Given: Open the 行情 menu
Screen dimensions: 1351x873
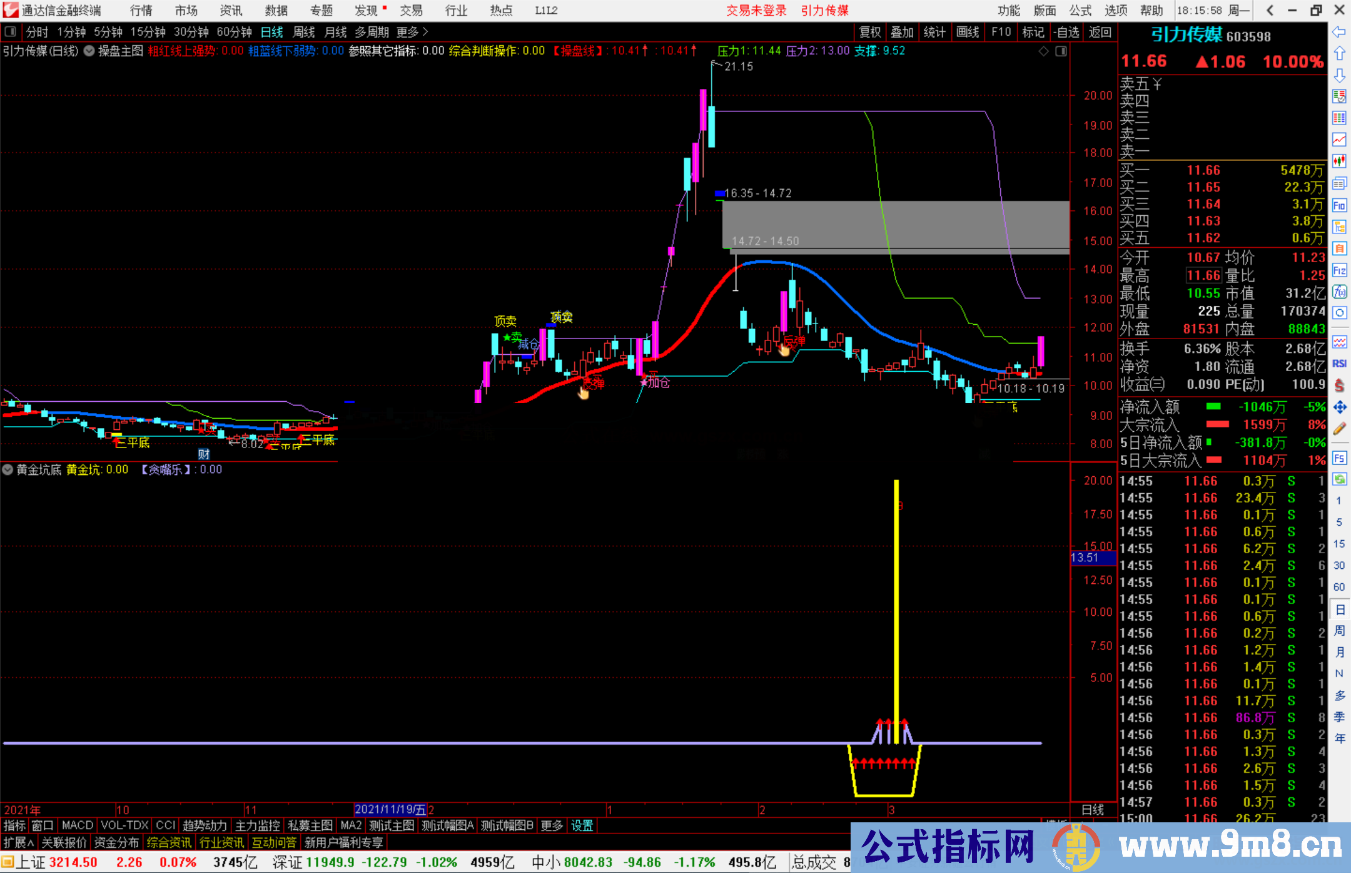Looking at the screenshot, I should point(141,11).
